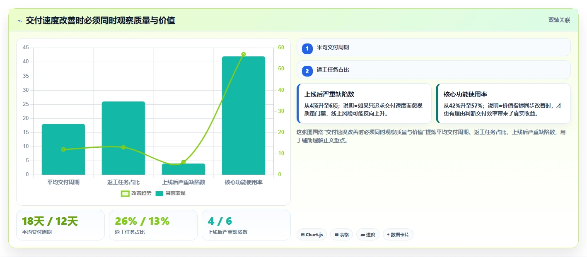The height and width of the screenshot is (257, 587).
Task: Click the lightning icon beside the header title
Action: [x=19, y=21]
